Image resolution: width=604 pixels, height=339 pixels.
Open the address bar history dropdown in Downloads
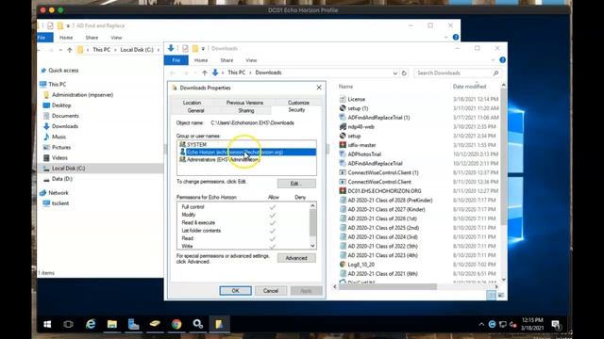394,73
